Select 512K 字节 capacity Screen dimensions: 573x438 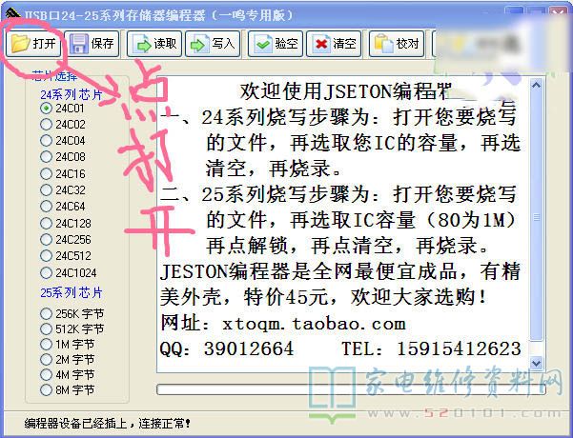[x=46, y=328]
